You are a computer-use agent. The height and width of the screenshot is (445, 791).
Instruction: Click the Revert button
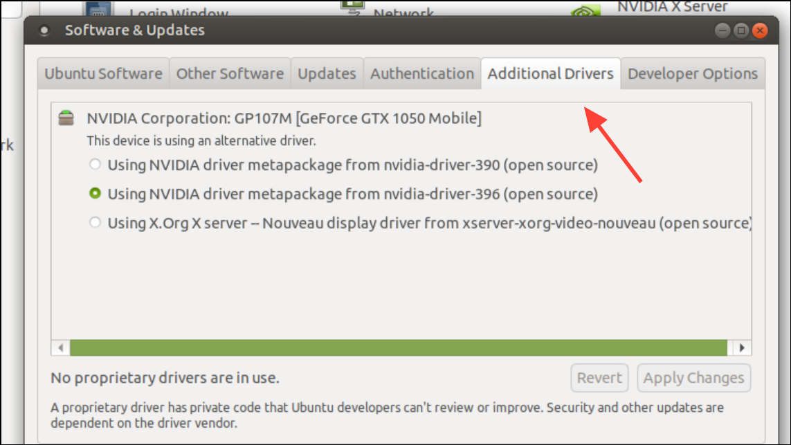599,378
